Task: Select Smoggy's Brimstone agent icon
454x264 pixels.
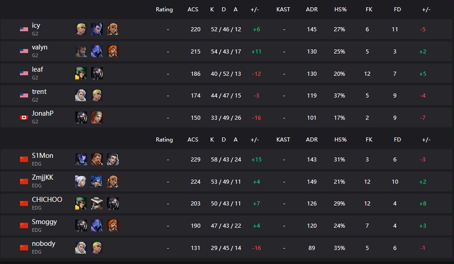Action: point(112,225)
